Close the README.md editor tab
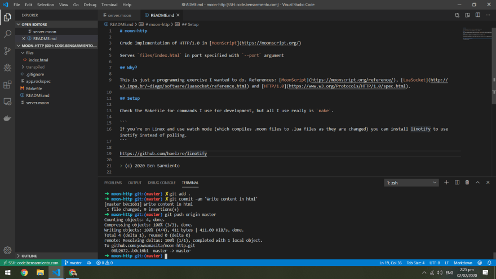 178,15
